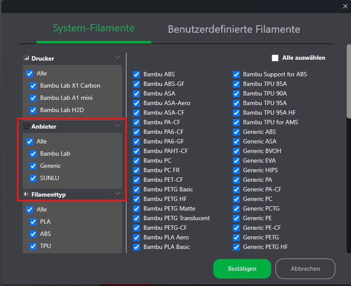Uncheck the TPU filament type
Screen dimensions: 351x286
click(33, 246)
